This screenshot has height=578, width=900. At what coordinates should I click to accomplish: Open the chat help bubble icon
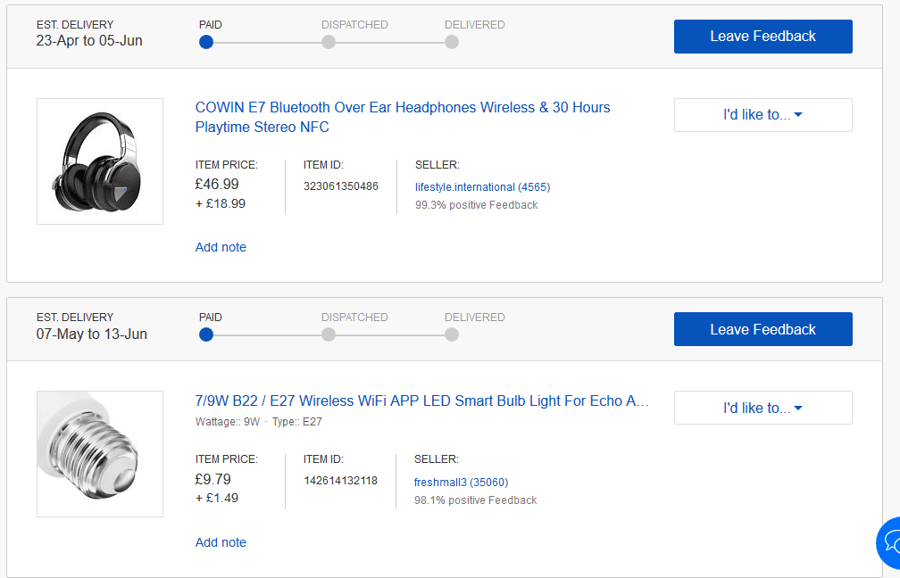click(x=891, y=541)
